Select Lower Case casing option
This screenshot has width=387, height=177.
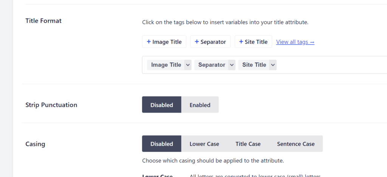[204, 144]
